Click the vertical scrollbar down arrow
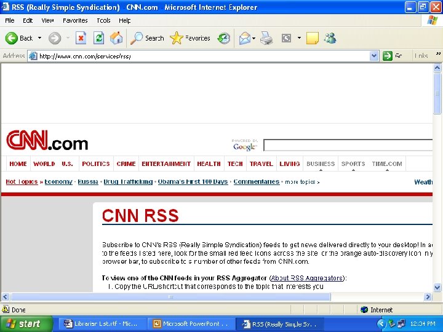Viewport: 443px width, 332px height. 437,287
